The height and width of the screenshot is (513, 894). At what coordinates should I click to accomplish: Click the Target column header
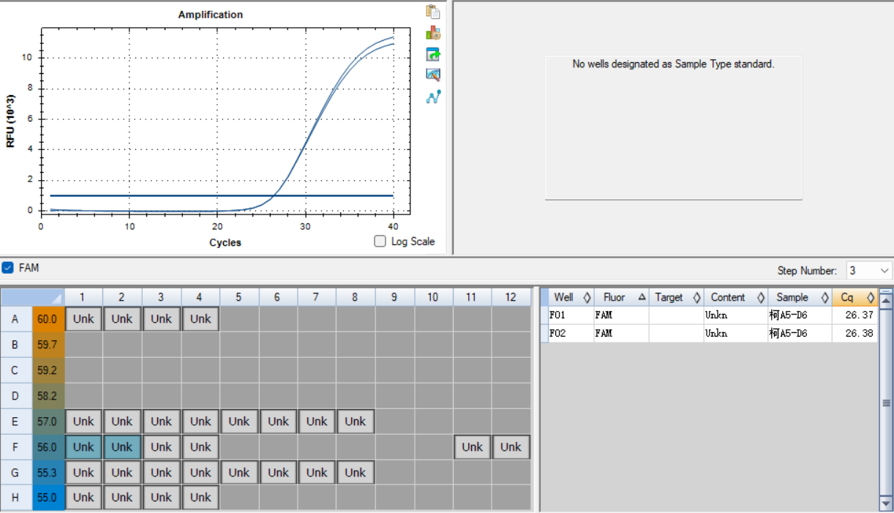point(676,297)
